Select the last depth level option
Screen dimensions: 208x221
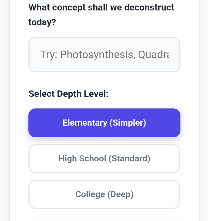(104, 194)
